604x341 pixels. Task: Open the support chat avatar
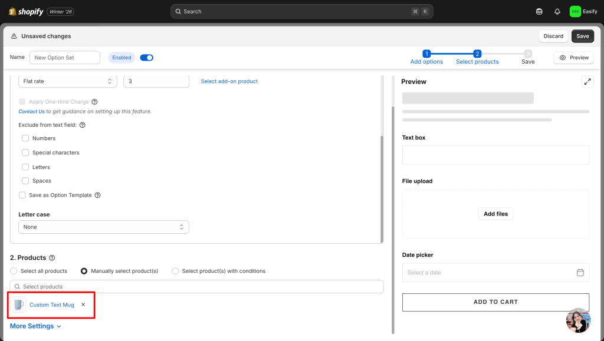(x=577, y=320)
